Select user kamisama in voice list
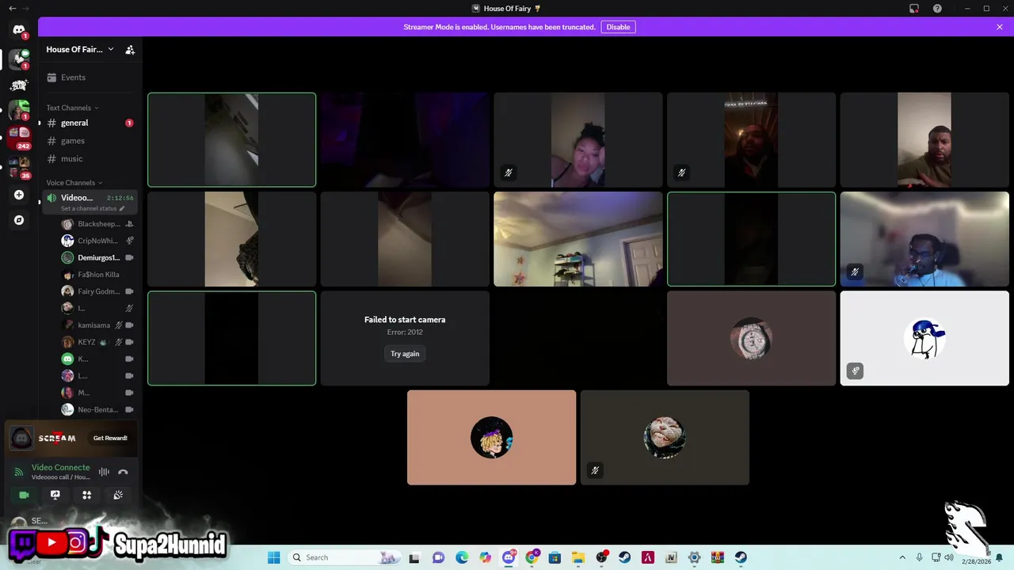 (x=97, y=325)
